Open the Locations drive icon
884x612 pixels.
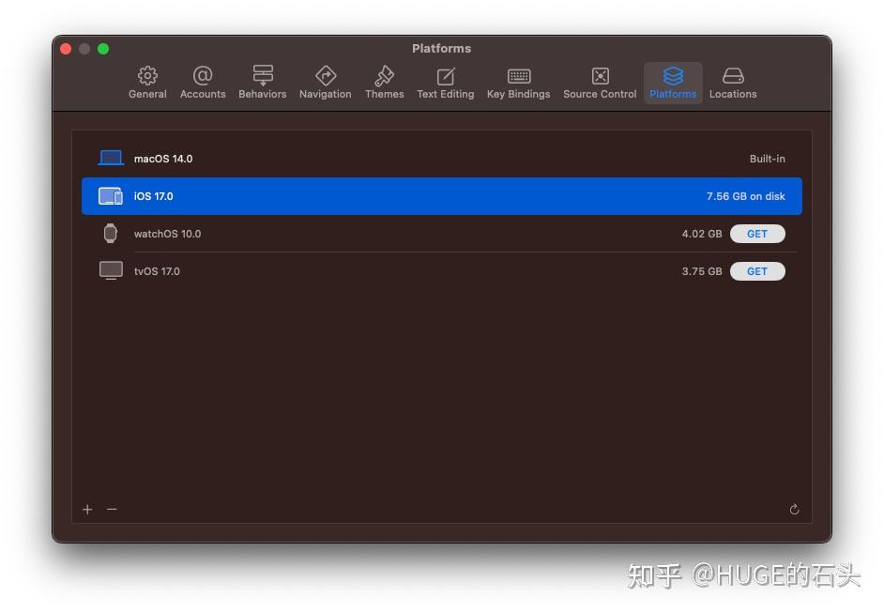point(733,76)
